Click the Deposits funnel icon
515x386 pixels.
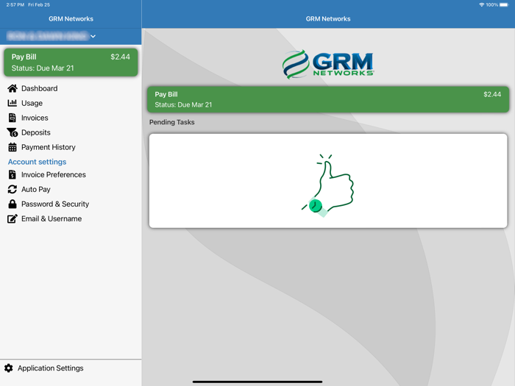13,132
